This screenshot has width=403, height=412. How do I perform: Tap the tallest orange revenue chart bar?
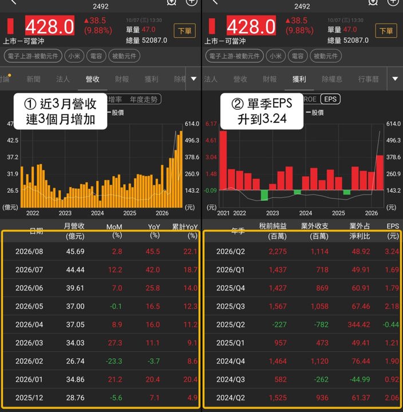181,169
